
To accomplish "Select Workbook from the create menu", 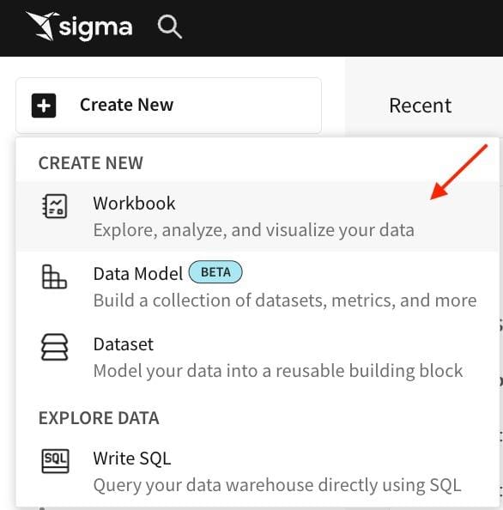I will point(258,216).
